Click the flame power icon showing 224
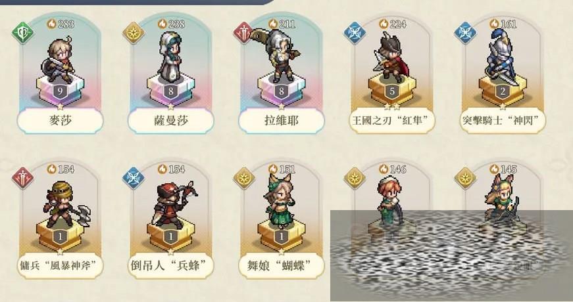This screenshot has width=573, height=302. point(384,24)
